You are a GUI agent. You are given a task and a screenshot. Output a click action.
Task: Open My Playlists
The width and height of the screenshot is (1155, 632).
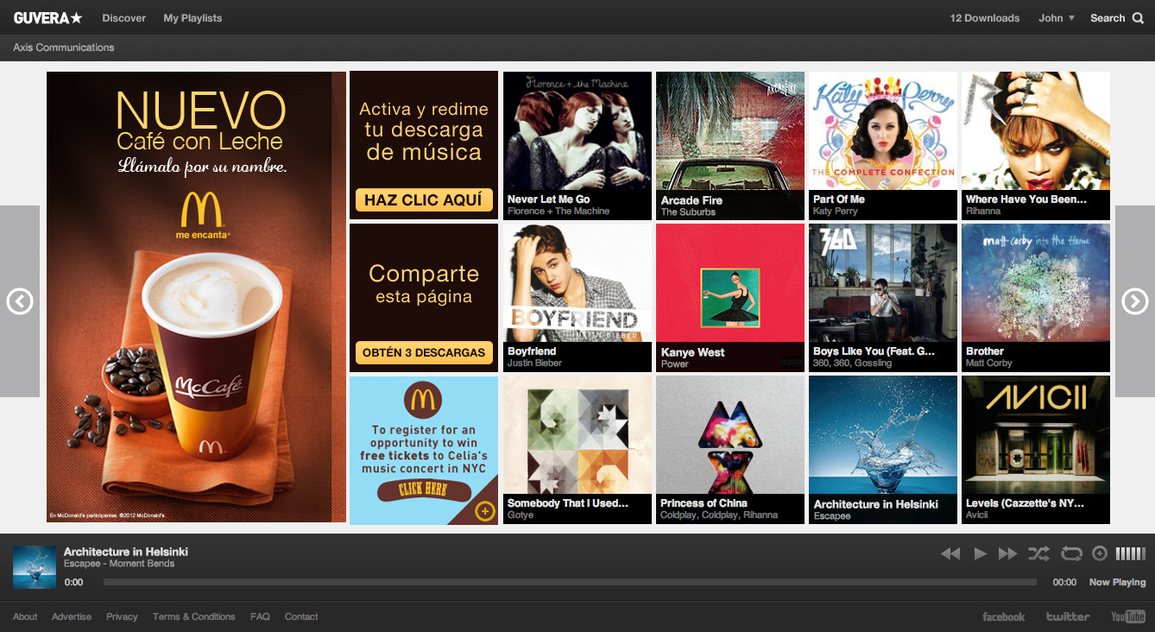(192, 17)
